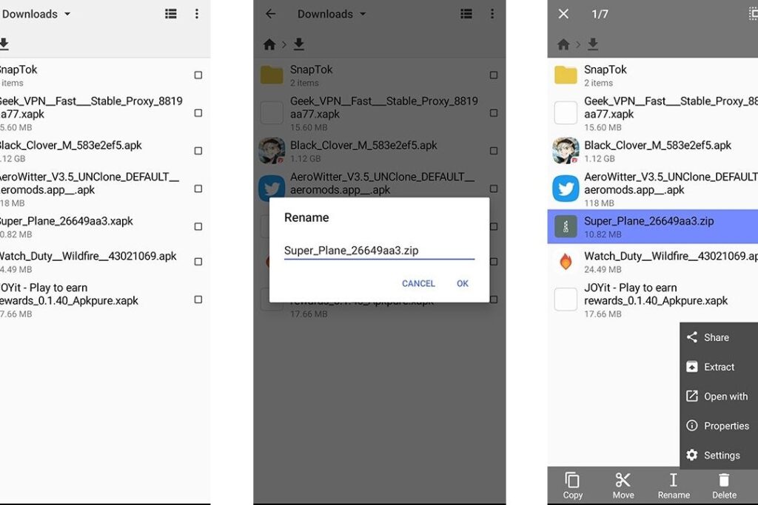Choose Extract from the context menu
Viewport: 758px width, 505px height.
coord(718,367)
